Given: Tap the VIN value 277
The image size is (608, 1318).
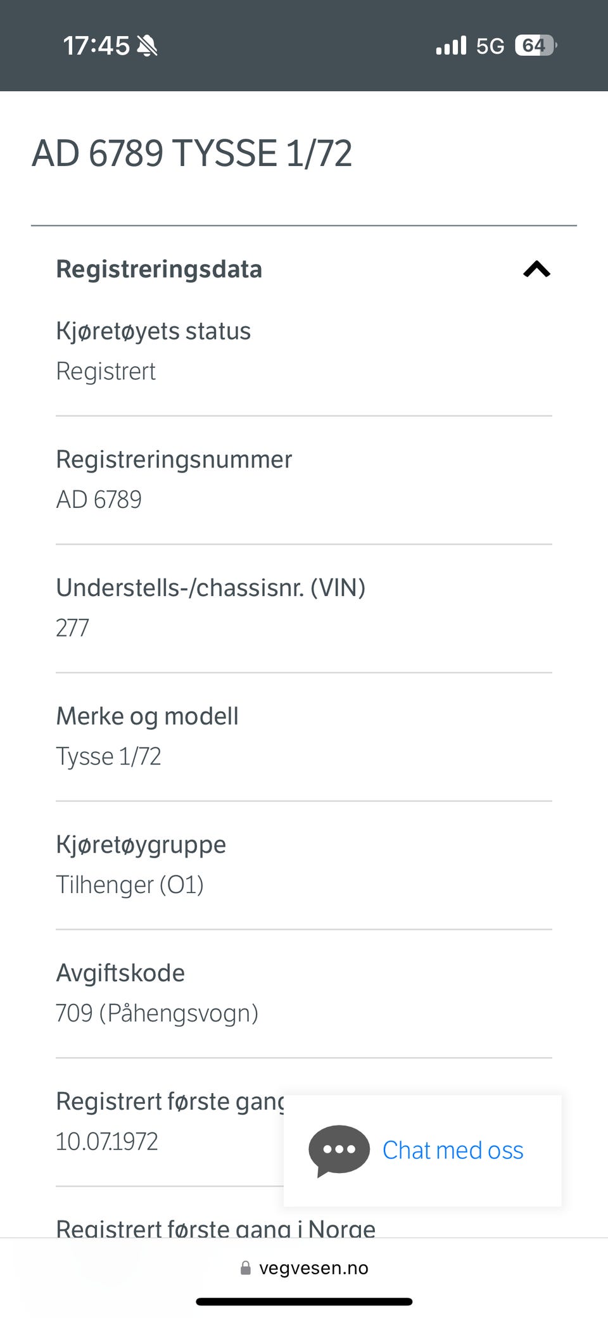Looking at the screenshot, I should (72, 628).
